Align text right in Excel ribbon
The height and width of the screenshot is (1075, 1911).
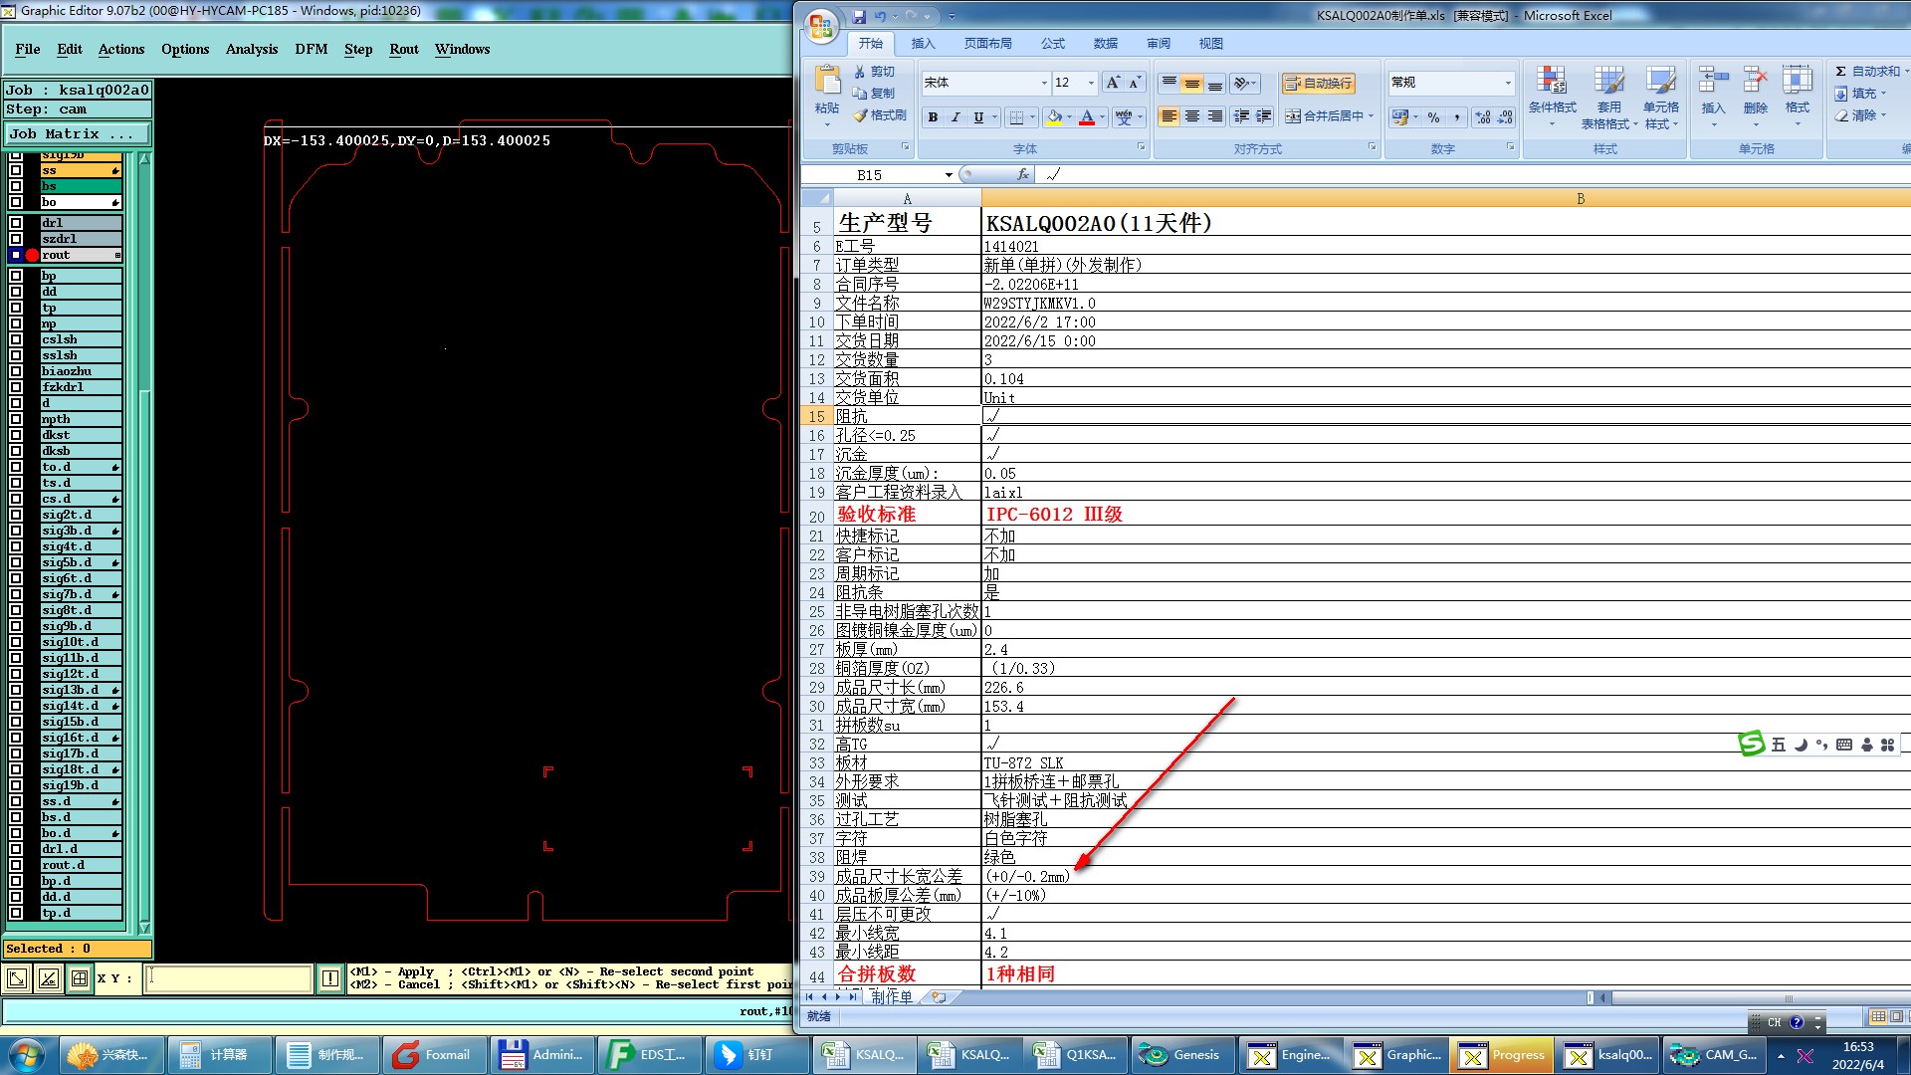coord(1214,117)
